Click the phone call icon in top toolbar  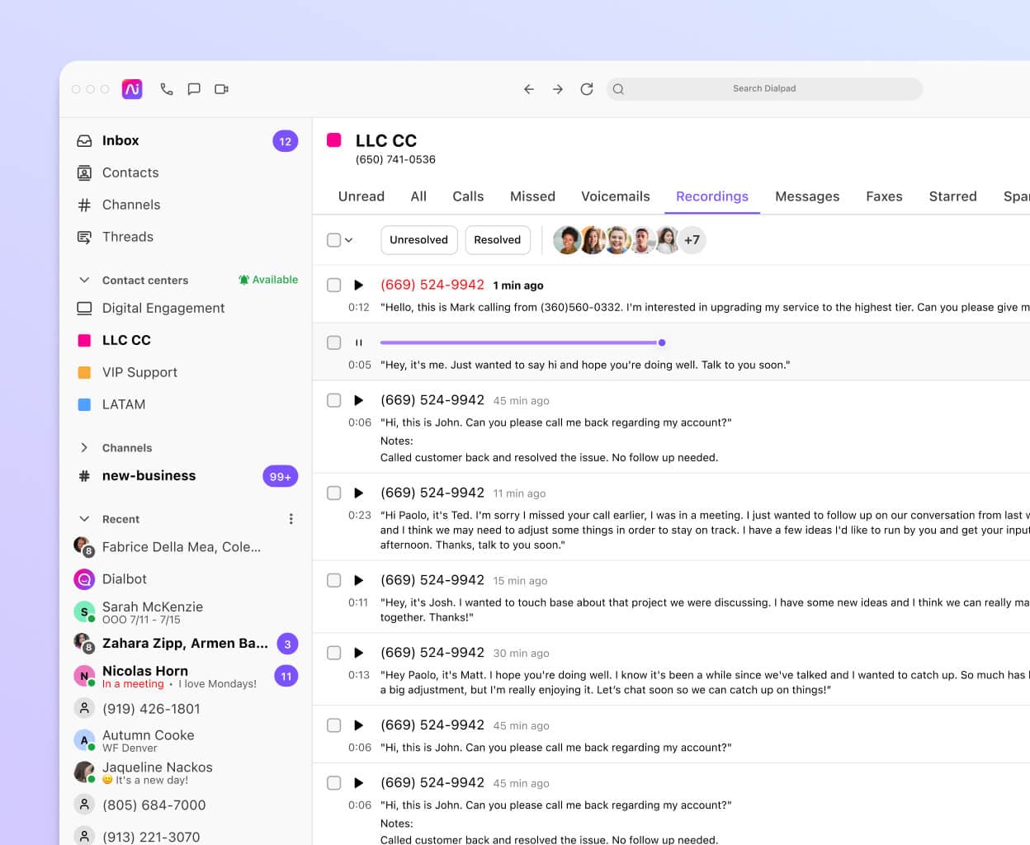click(x=167, y=89)
